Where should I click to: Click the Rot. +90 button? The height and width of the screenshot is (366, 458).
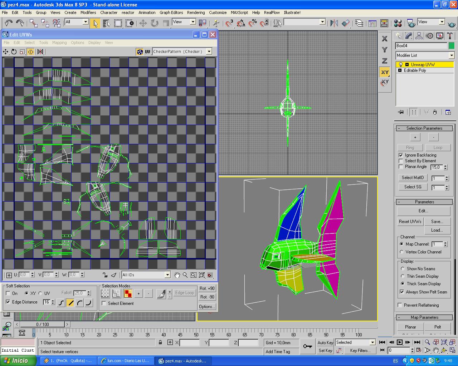(x=207, y=288)
